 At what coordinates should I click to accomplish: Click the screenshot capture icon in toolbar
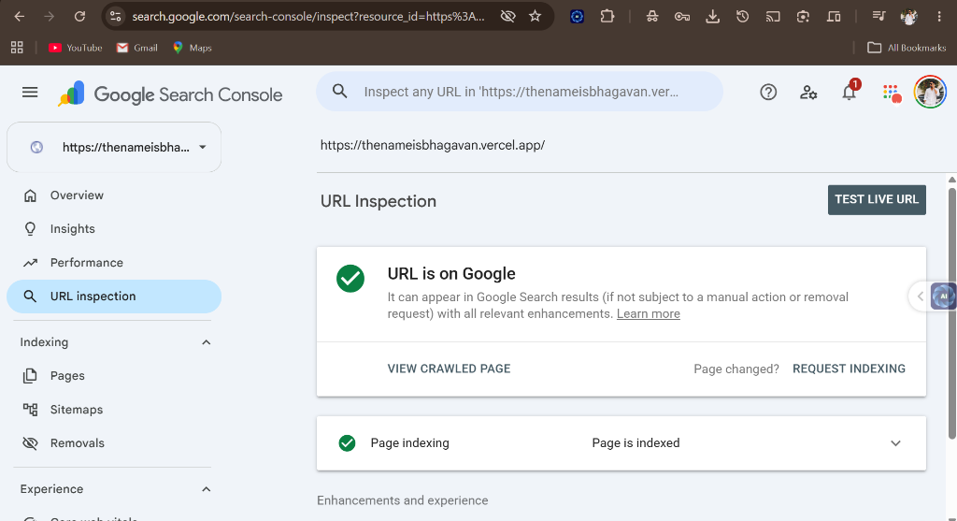pos(803,17)
